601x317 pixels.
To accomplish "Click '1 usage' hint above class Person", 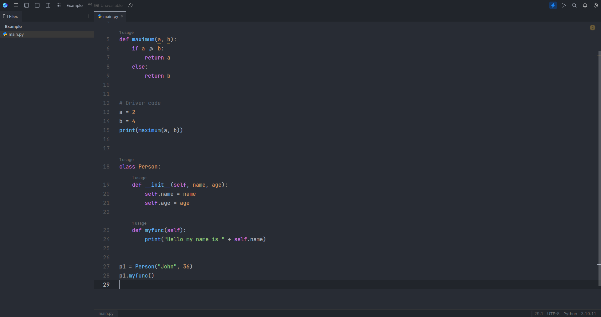I will (x=126, y=159).
